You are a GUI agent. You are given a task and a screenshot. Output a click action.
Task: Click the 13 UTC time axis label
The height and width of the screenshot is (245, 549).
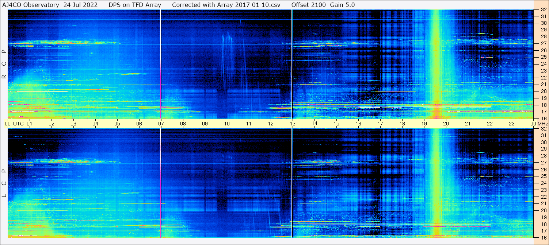pyautogui.click(x=293, y=123)
